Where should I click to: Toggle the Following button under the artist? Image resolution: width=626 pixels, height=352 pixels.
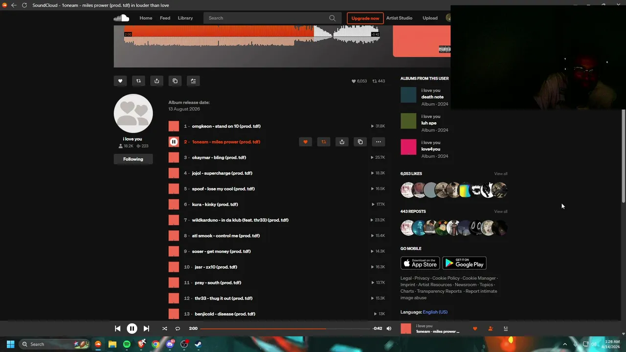[133, 159]
